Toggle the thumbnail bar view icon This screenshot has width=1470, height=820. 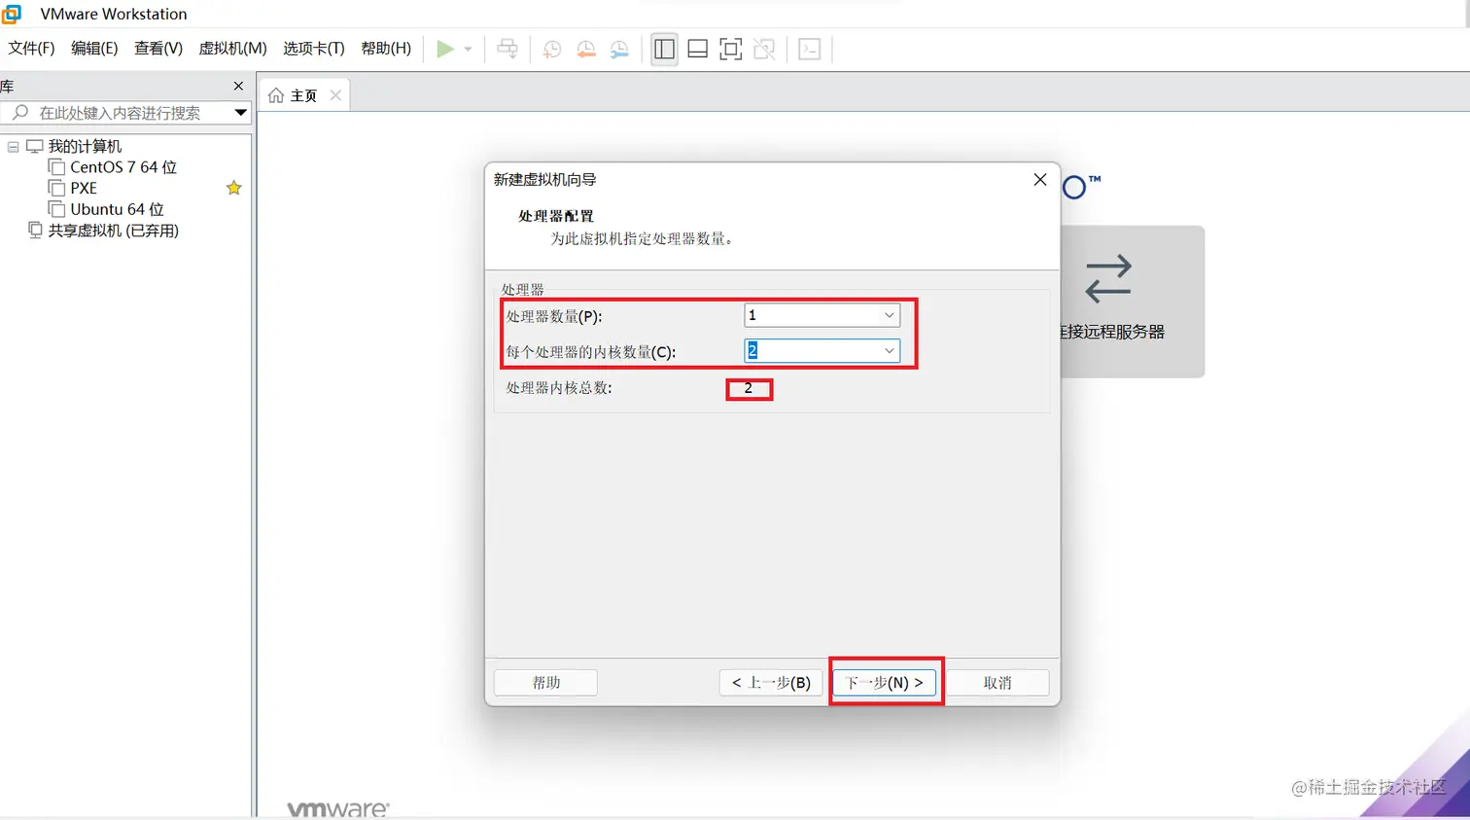(x=698, y=49)
